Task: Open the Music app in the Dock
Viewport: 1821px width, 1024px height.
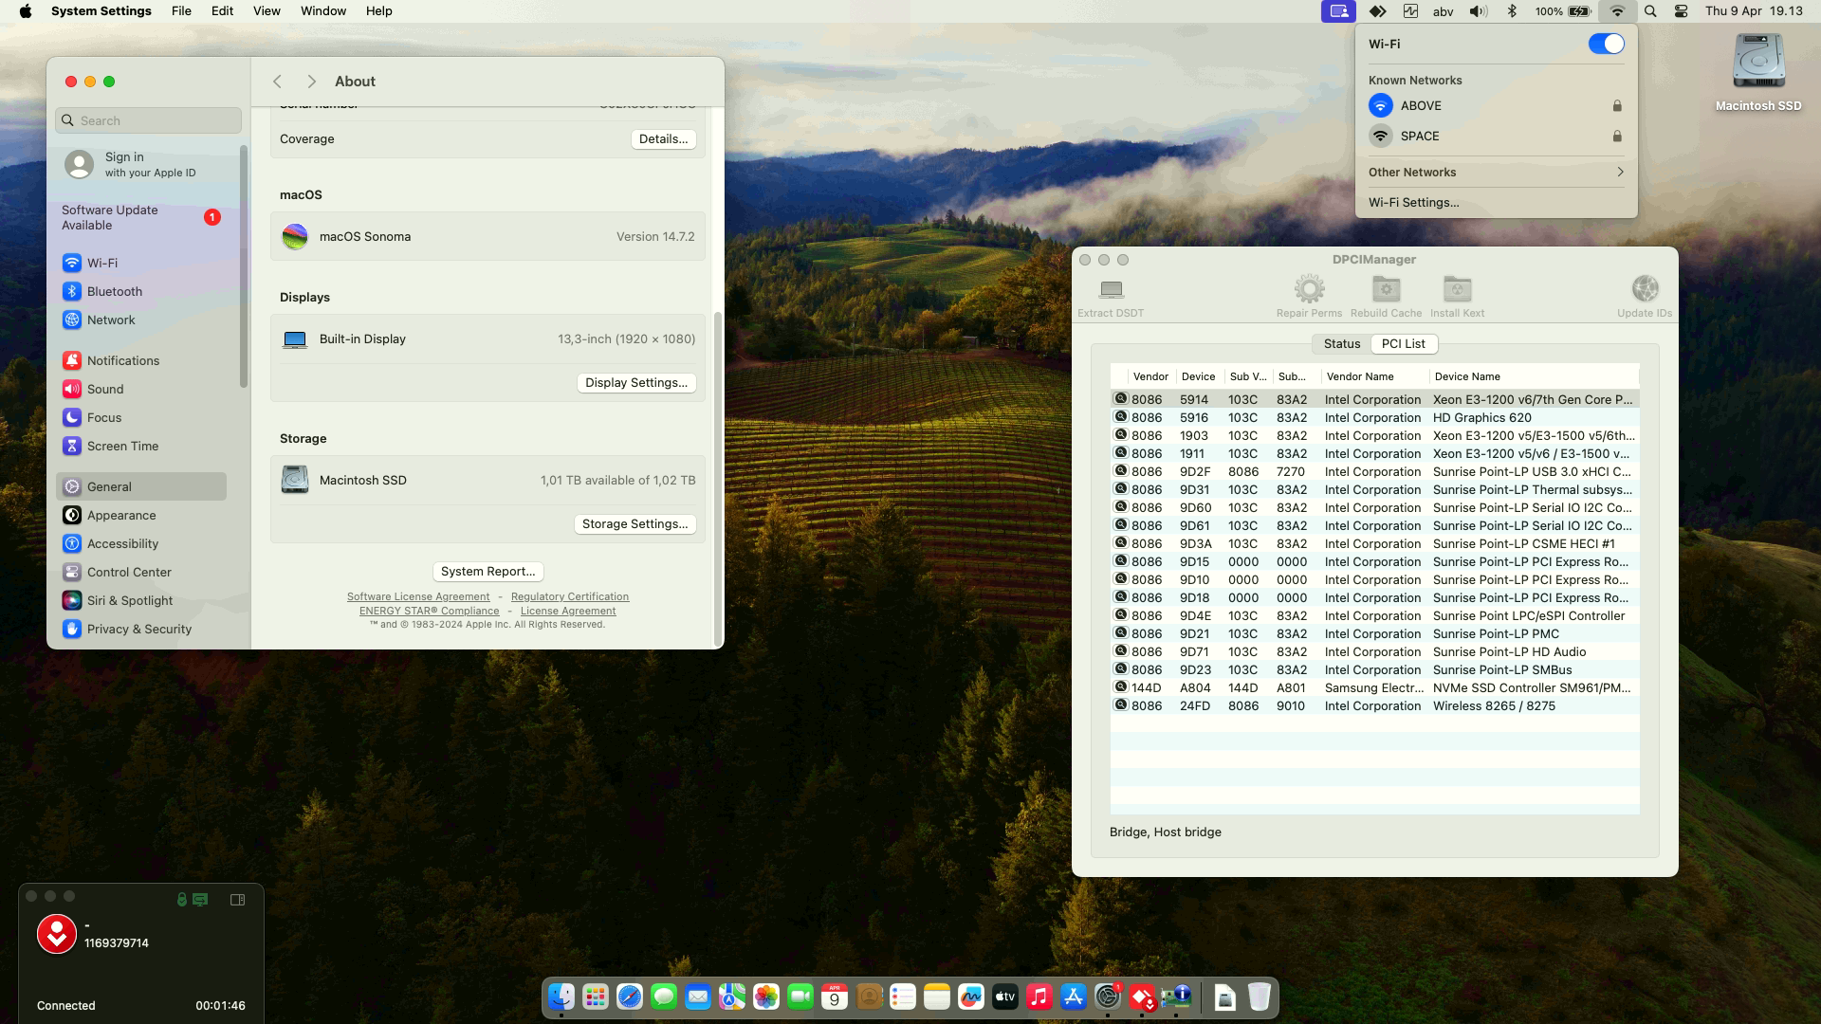Action: click(1039, 997)
